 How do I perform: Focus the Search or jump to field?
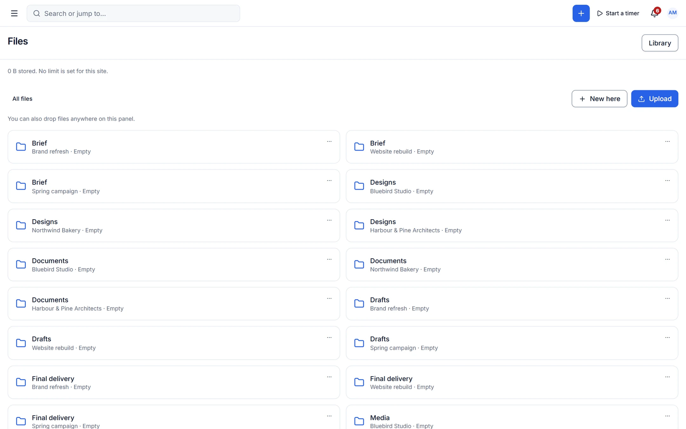[x=133, y=13]
